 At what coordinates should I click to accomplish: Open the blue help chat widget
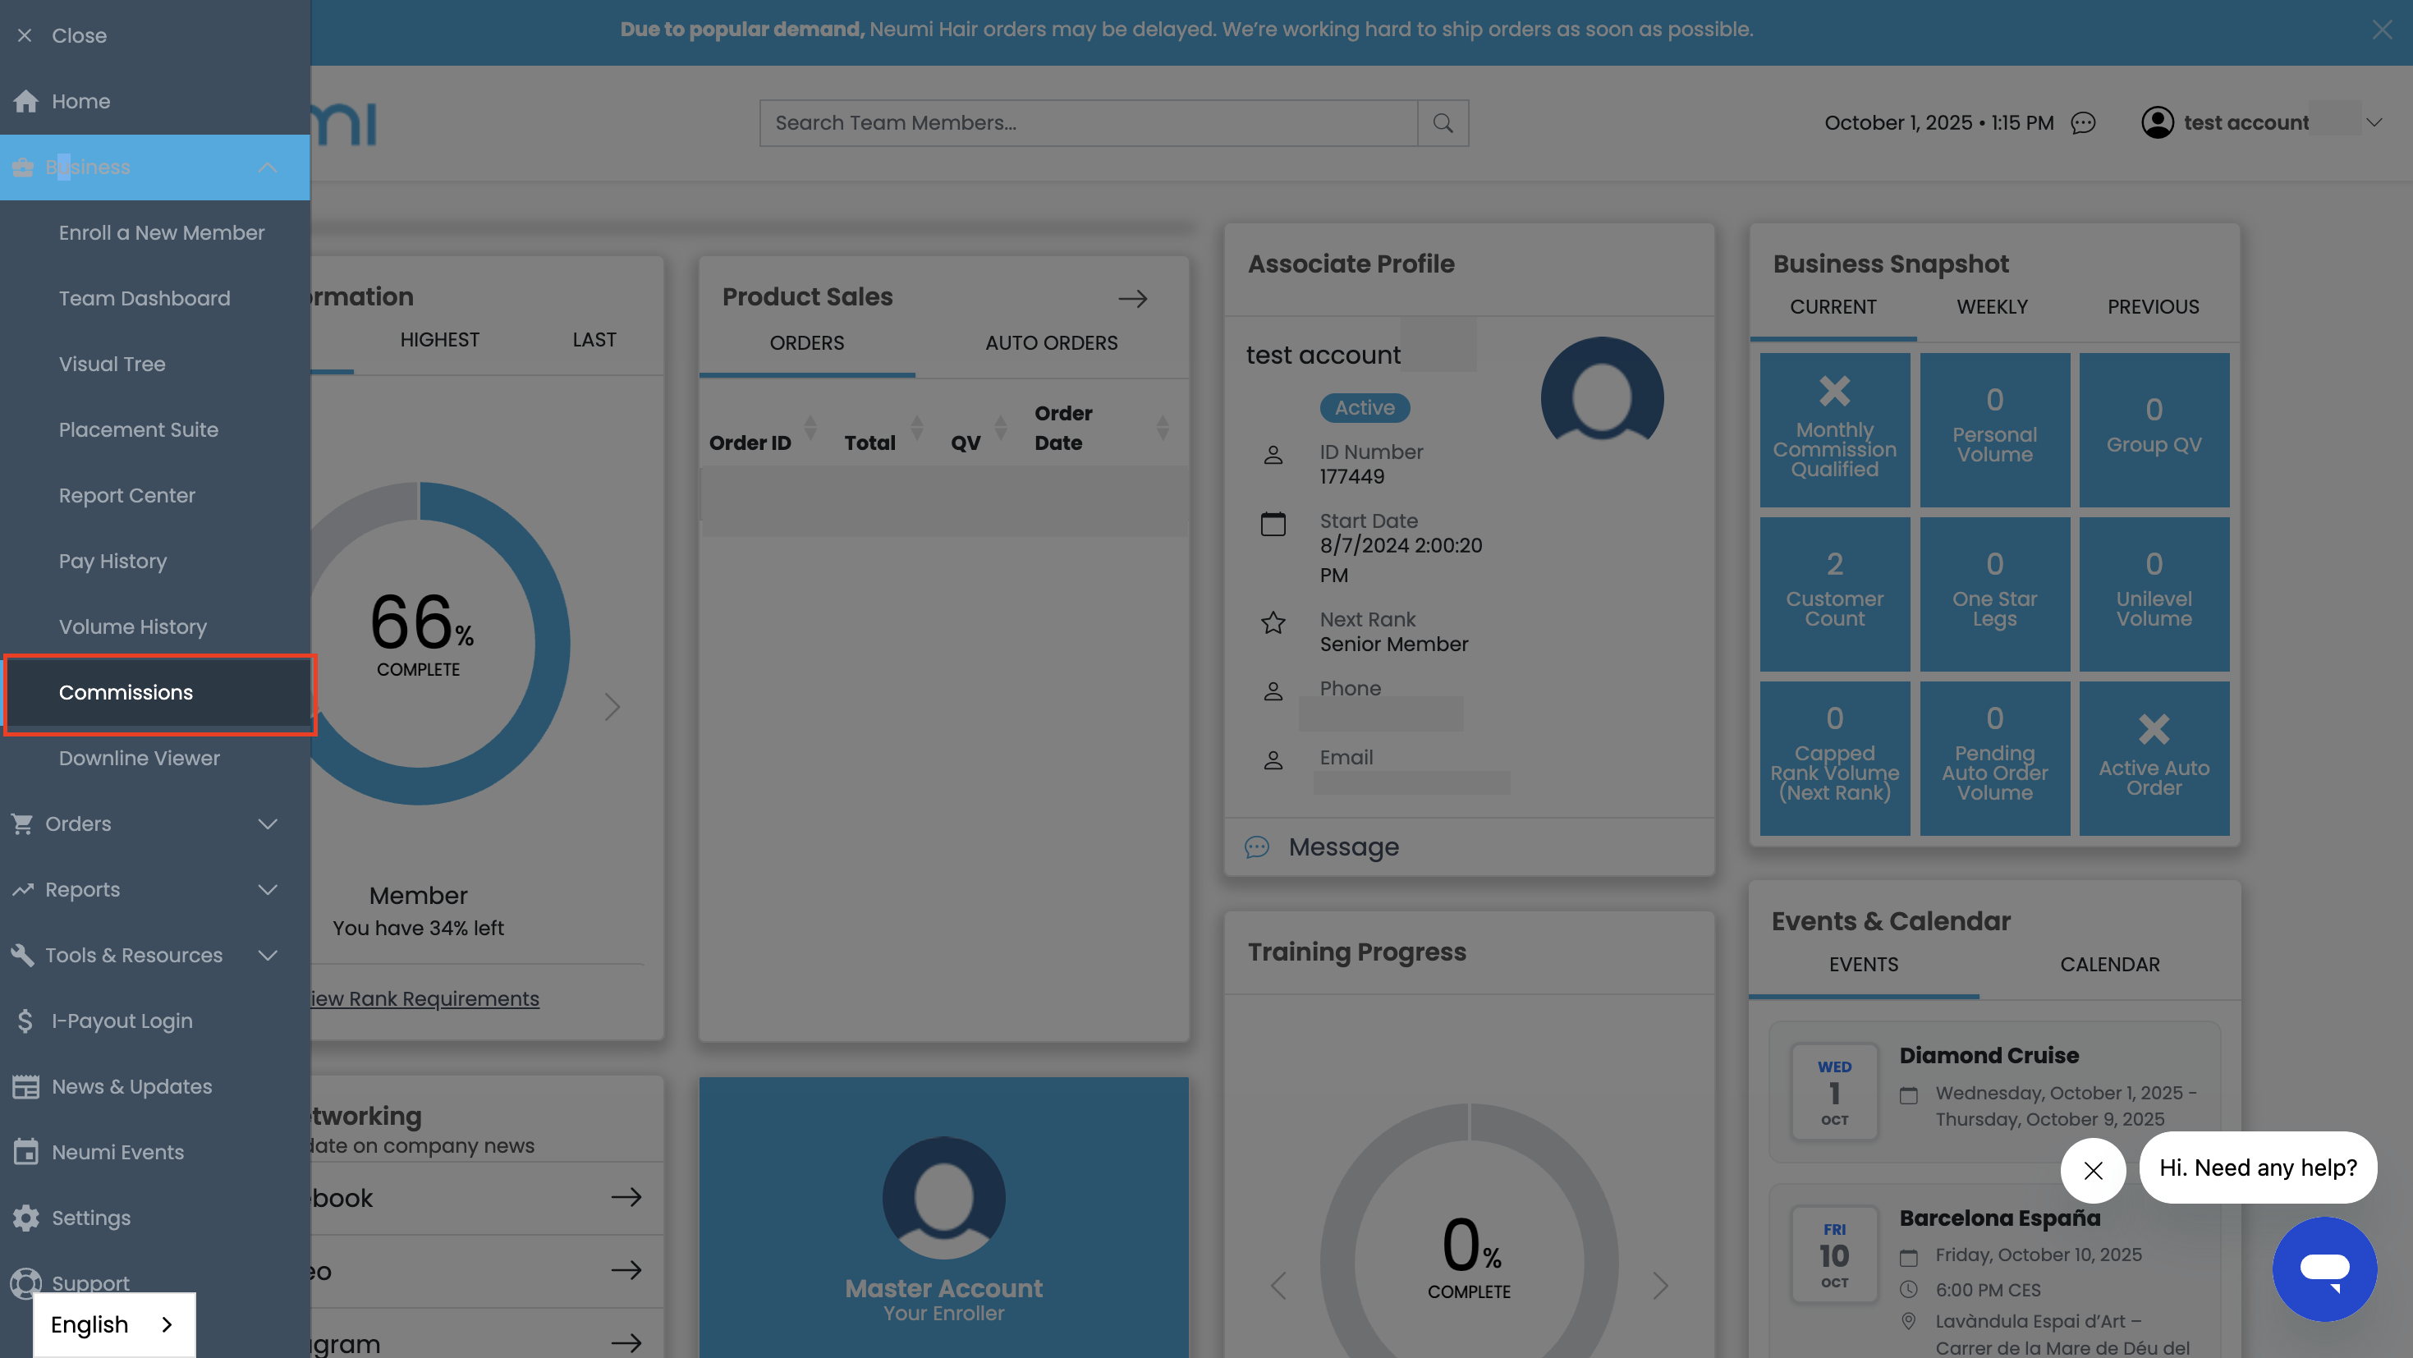point(2324,1269)
